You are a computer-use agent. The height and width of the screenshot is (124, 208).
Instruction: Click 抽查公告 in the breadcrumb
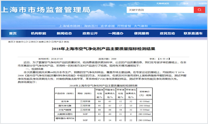pyautogui.click(x=44, y=42)
